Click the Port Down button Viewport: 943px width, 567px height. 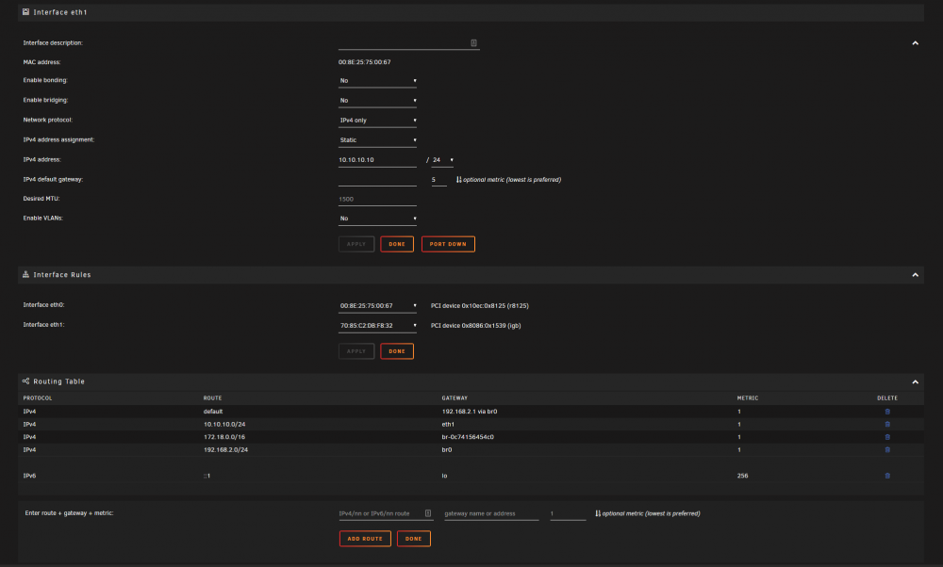pos(448,244)
